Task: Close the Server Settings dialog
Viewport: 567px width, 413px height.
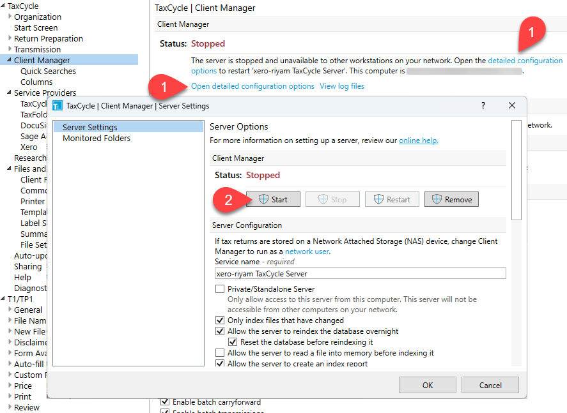Action: tap(511, 105)
